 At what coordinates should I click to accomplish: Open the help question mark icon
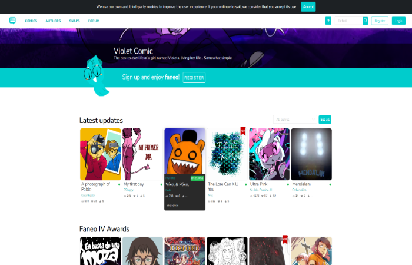(328, 21)
